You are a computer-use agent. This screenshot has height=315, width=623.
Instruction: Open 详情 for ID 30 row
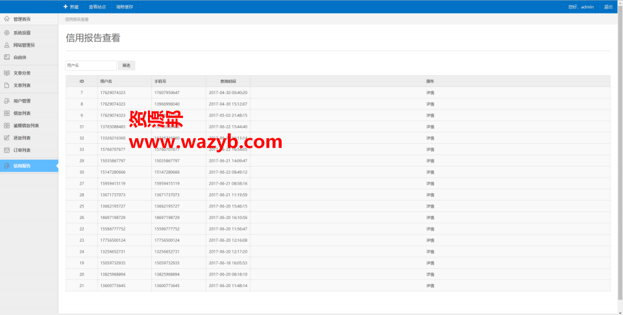point(430,172)
